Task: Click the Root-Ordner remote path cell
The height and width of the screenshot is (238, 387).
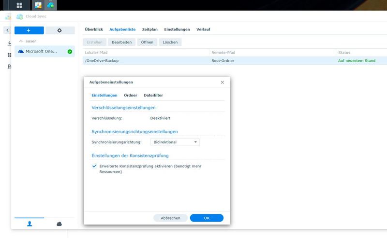Action: pyautogui.click(x=223, y=61)
